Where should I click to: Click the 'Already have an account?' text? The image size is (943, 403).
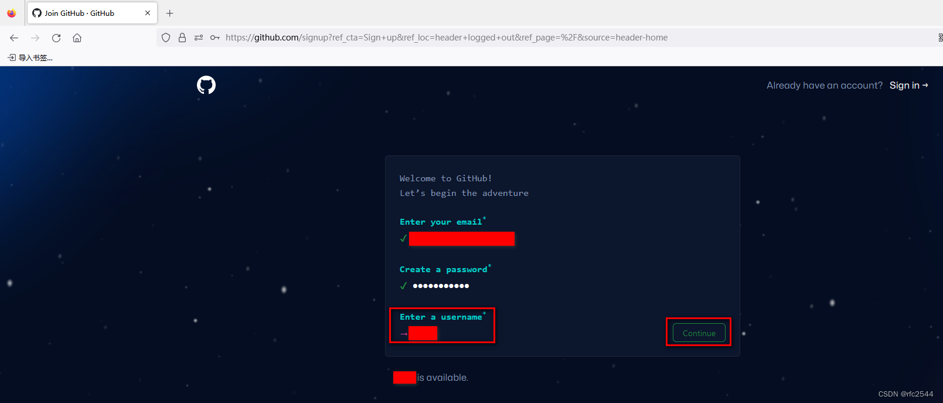825,85
